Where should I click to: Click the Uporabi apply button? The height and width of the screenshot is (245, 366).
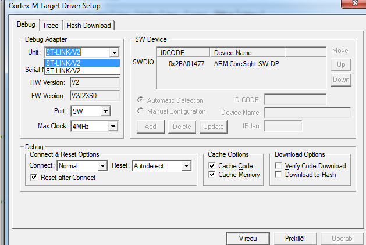(x=342, y=239)
